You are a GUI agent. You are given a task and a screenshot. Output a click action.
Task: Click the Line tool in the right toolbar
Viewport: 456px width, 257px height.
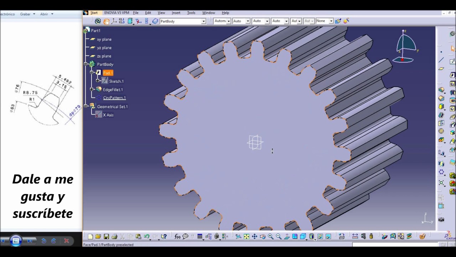[441, 60]
